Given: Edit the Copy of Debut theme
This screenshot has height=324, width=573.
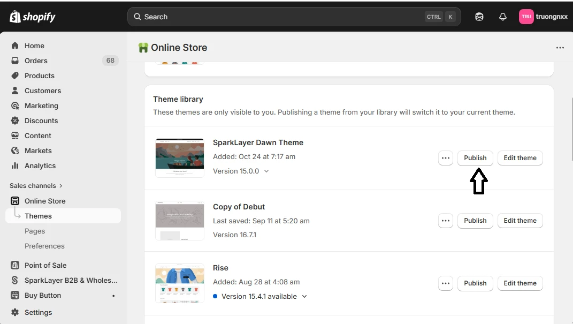Looking at the screenshot, I should [x=519, y=221].
